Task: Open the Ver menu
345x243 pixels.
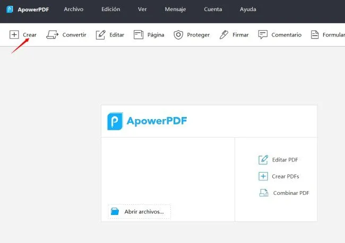Action: [142, 9]
